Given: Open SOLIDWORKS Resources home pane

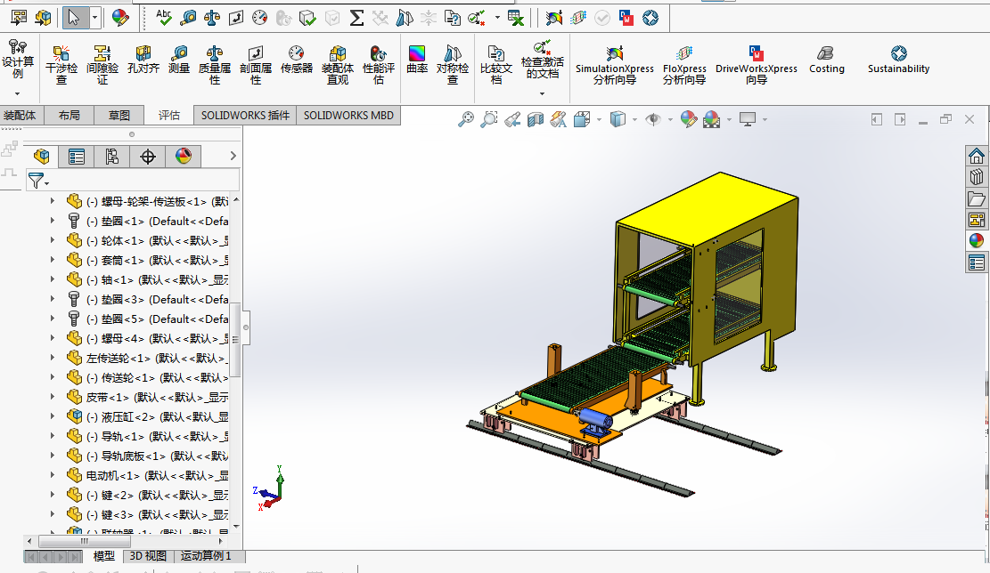Looking at the screenshot, I should pyautogui.click(x=976, y=156).
